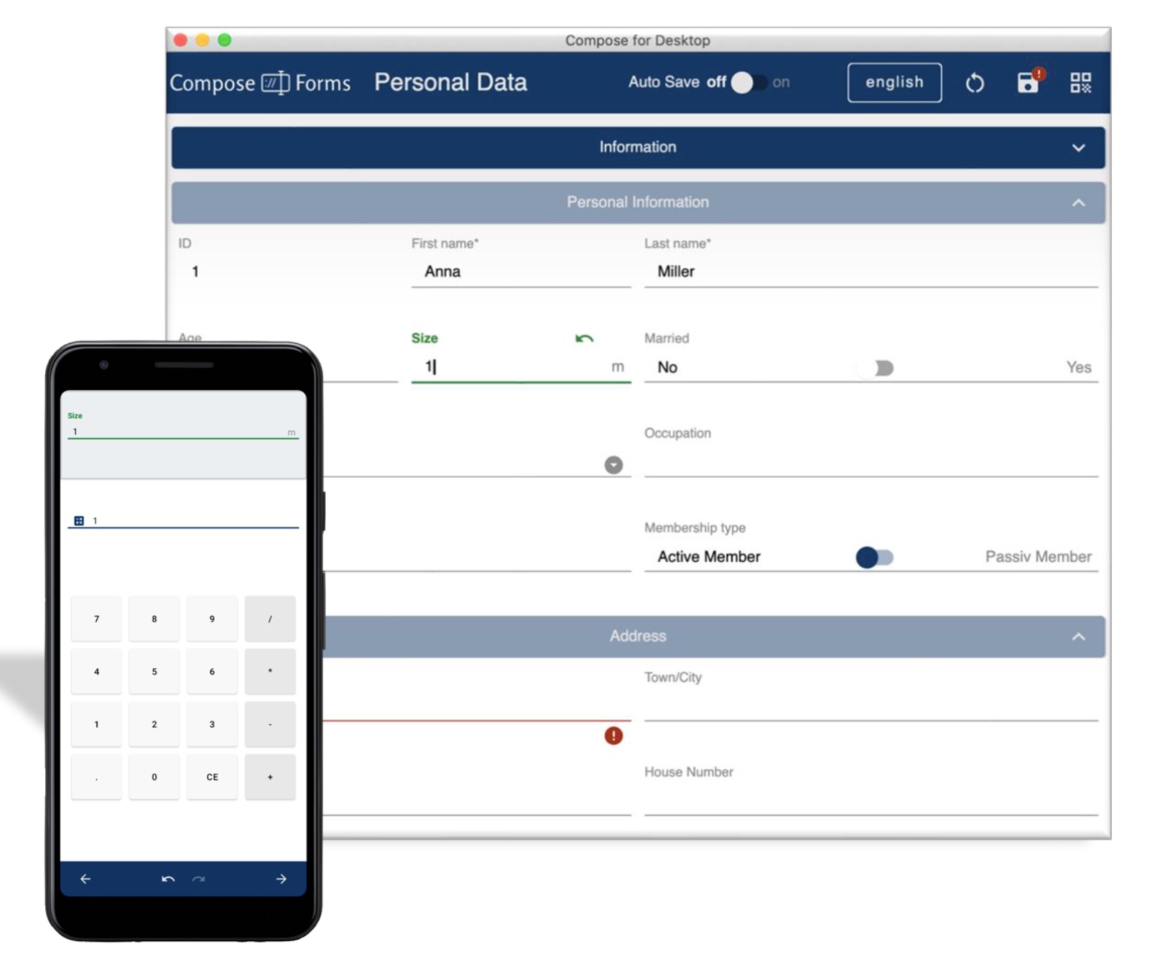1155x957 pixels.
Task: Click the Last name field with Miller
Action: 871,272
